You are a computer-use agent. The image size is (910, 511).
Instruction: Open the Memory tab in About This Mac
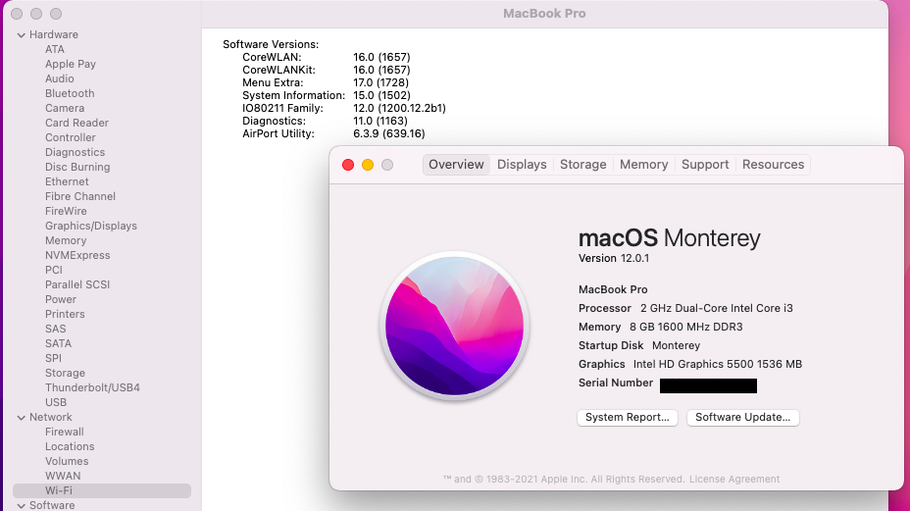click(643, 165)
